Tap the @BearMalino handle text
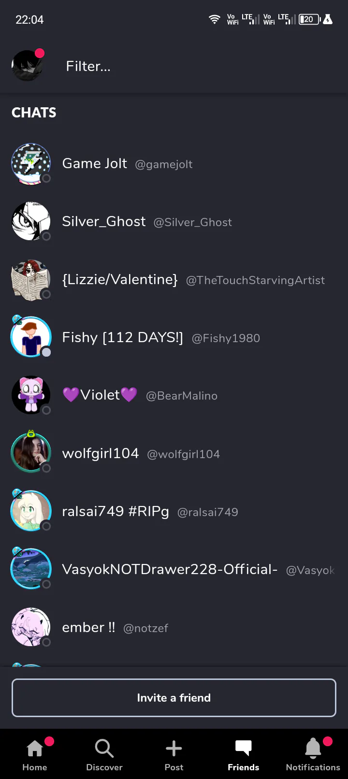The image size is (348, 779). point(182,396)
